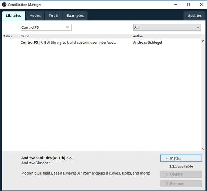This screenshot has height=191, width=207.
Task: Open the All category dropdown
Action: tap(167, 27)
